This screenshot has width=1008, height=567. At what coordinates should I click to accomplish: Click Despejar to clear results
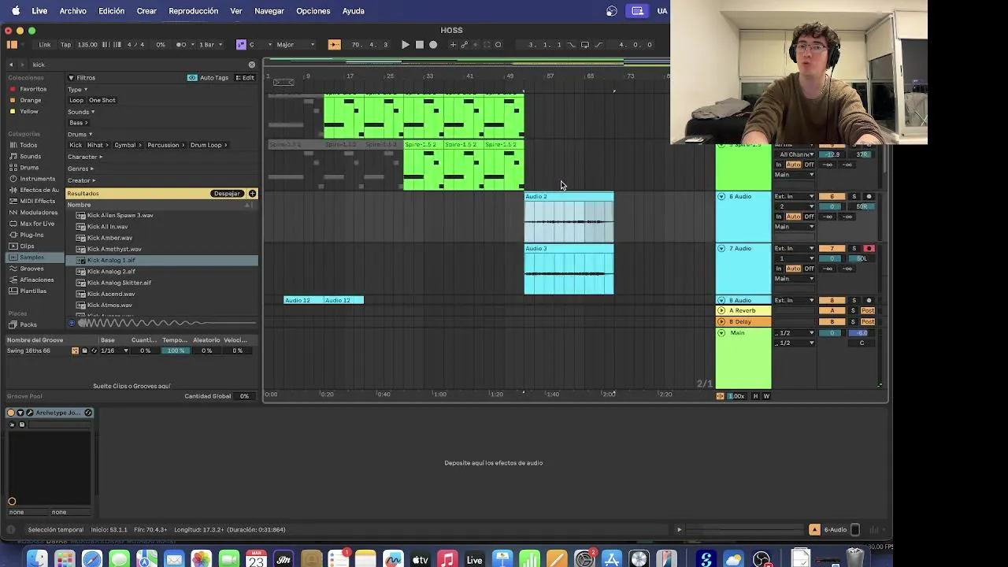click(227, 194)
